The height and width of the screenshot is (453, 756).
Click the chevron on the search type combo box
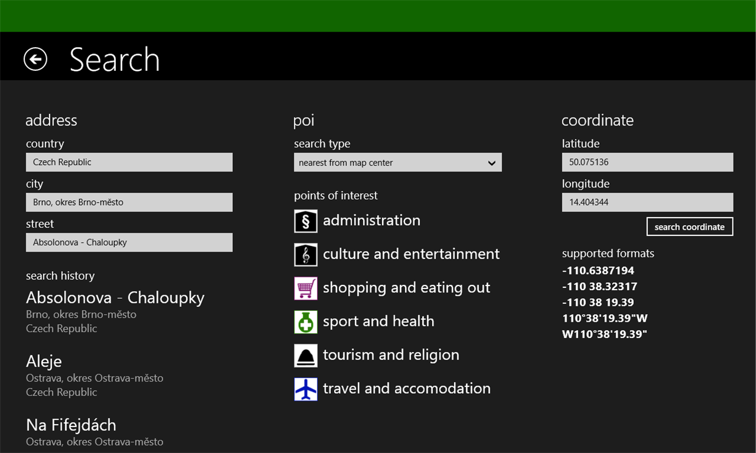coord(492,162)
